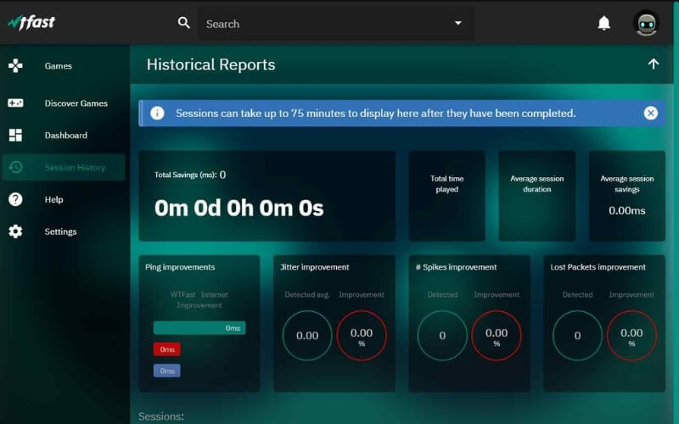Click the teal 0ms ping bar
The height and width of the screenshot is (424, 679).
[x=199, y=328]
